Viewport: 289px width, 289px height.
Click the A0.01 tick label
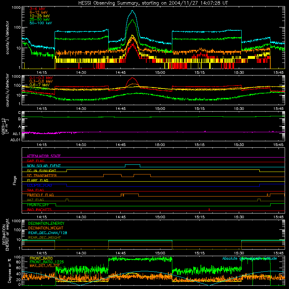pyautogui.click(x=16, y=140)
